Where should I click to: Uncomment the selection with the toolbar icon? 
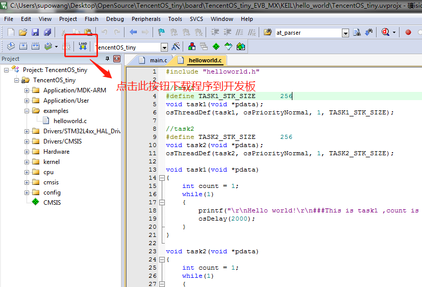coord(252,32)
